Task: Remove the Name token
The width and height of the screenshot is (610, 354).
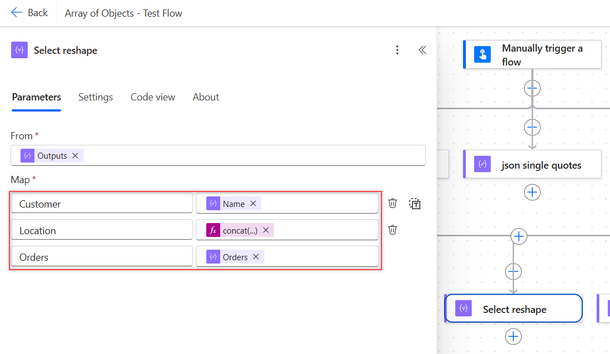Action: (253, 204)
